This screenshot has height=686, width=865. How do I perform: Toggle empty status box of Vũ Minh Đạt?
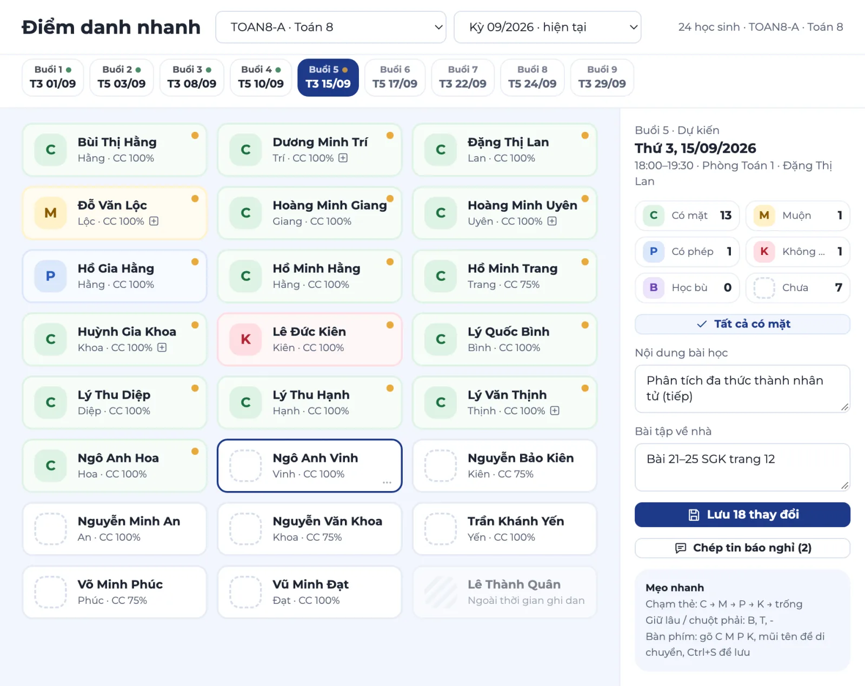pyautogui.click(x=245, y=592)
